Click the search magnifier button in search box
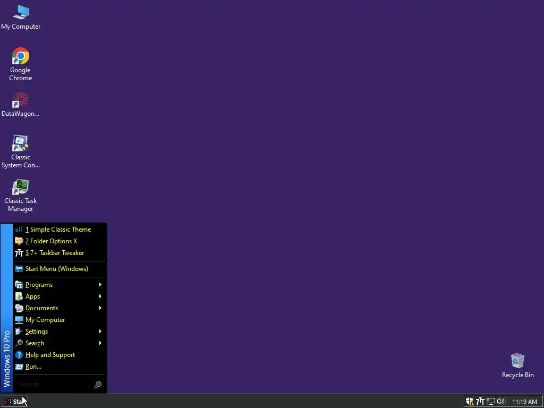Screen dimensions: 544x408 point(98,385)
